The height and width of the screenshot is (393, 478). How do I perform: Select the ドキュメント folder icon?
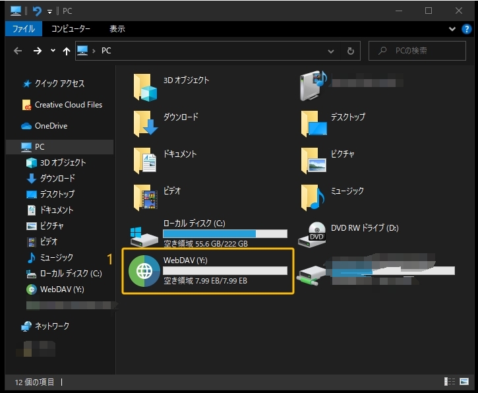[145, 160]
